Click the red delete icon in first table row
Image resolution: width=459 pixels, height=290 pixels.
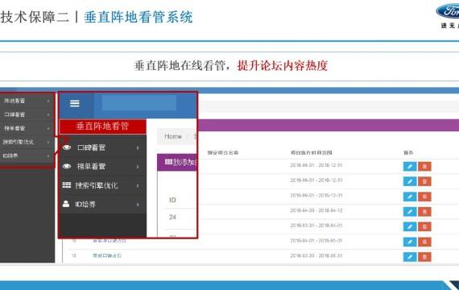tap(424, 167)
